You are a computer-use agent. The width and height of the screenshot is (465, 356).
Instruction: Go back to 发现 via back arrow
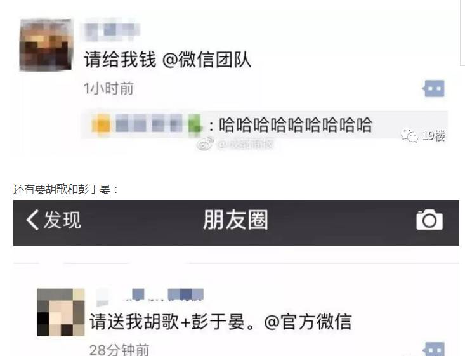coord(32,220)
